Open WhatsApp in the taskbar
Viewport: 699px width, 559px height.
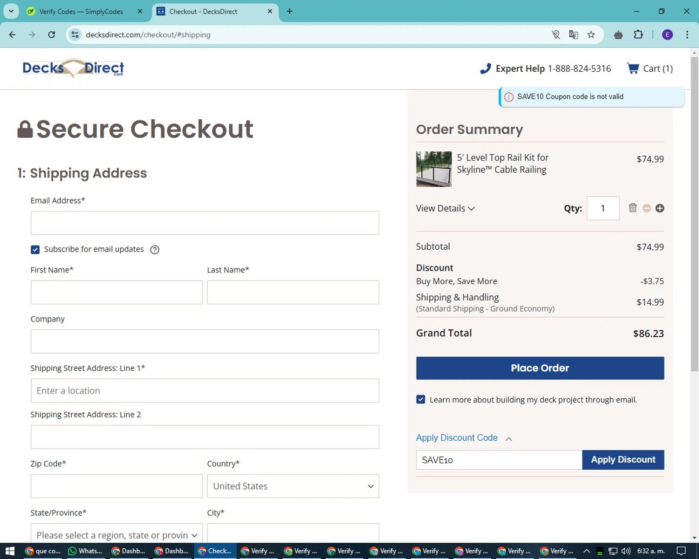click(x=85, y=551)
